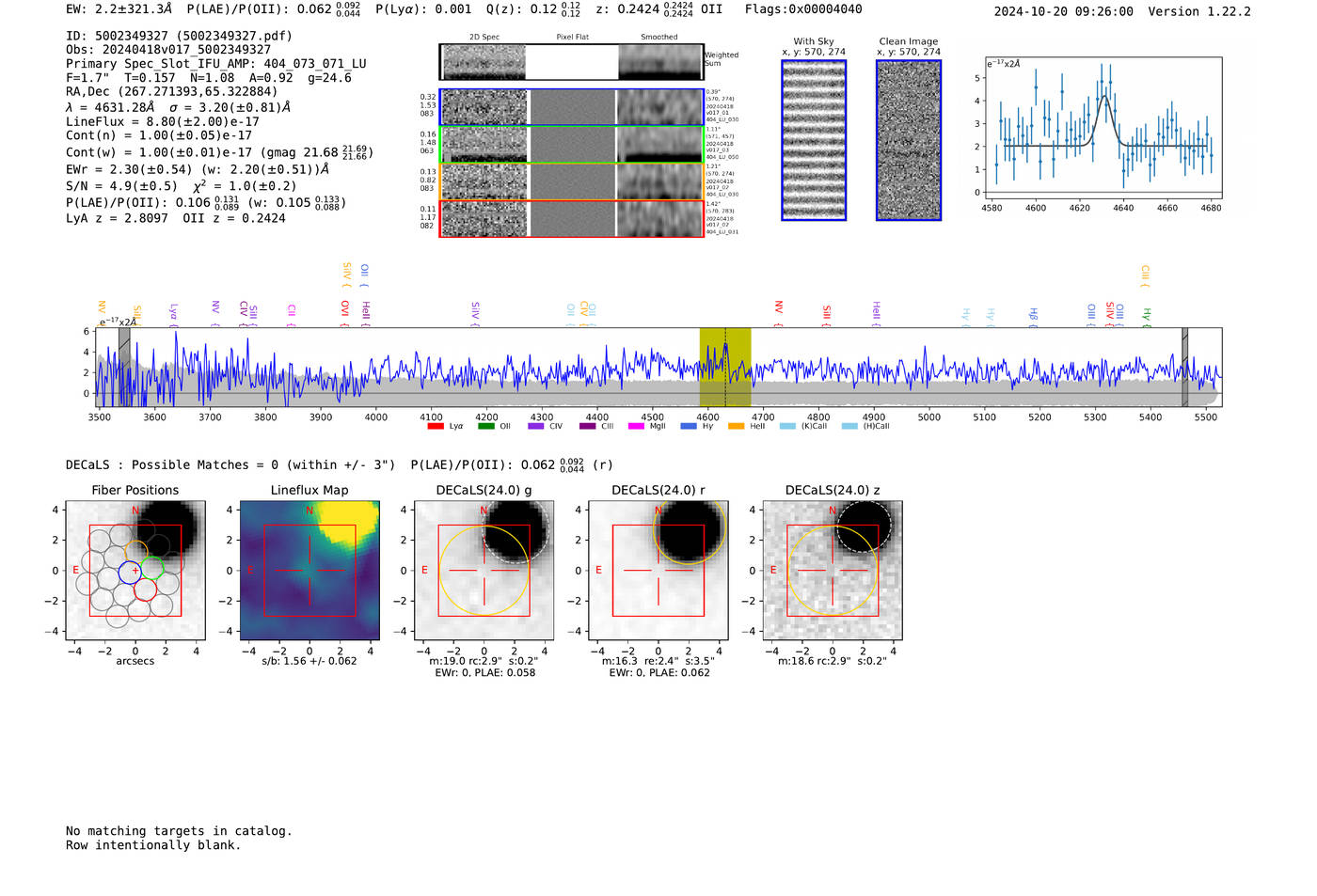The height and width of the screenshot is (896, 1317).
Task: Open the Gaussian emission line fit plot
Action: click(x=1103, y=127)
